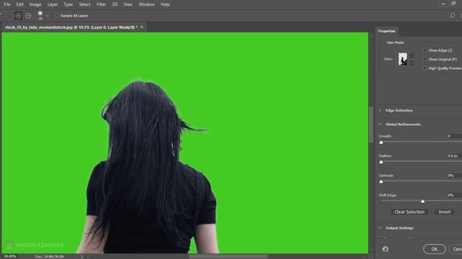462x259 pixels.
Task: Click the zoom percentage field in status bar
Action: click(x=10, y=256)
